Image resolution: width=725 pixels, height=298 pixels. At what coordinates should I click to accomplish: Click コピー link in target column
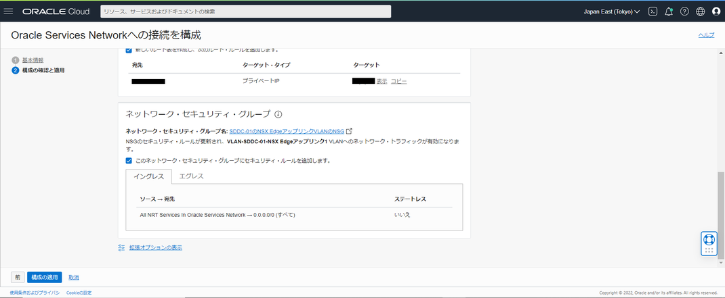(399, 81)
